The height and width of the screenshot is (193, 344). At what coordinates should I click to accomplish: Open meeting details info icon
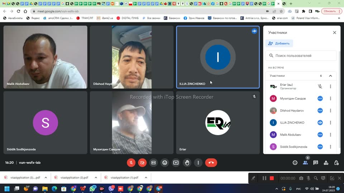(295, 163)
